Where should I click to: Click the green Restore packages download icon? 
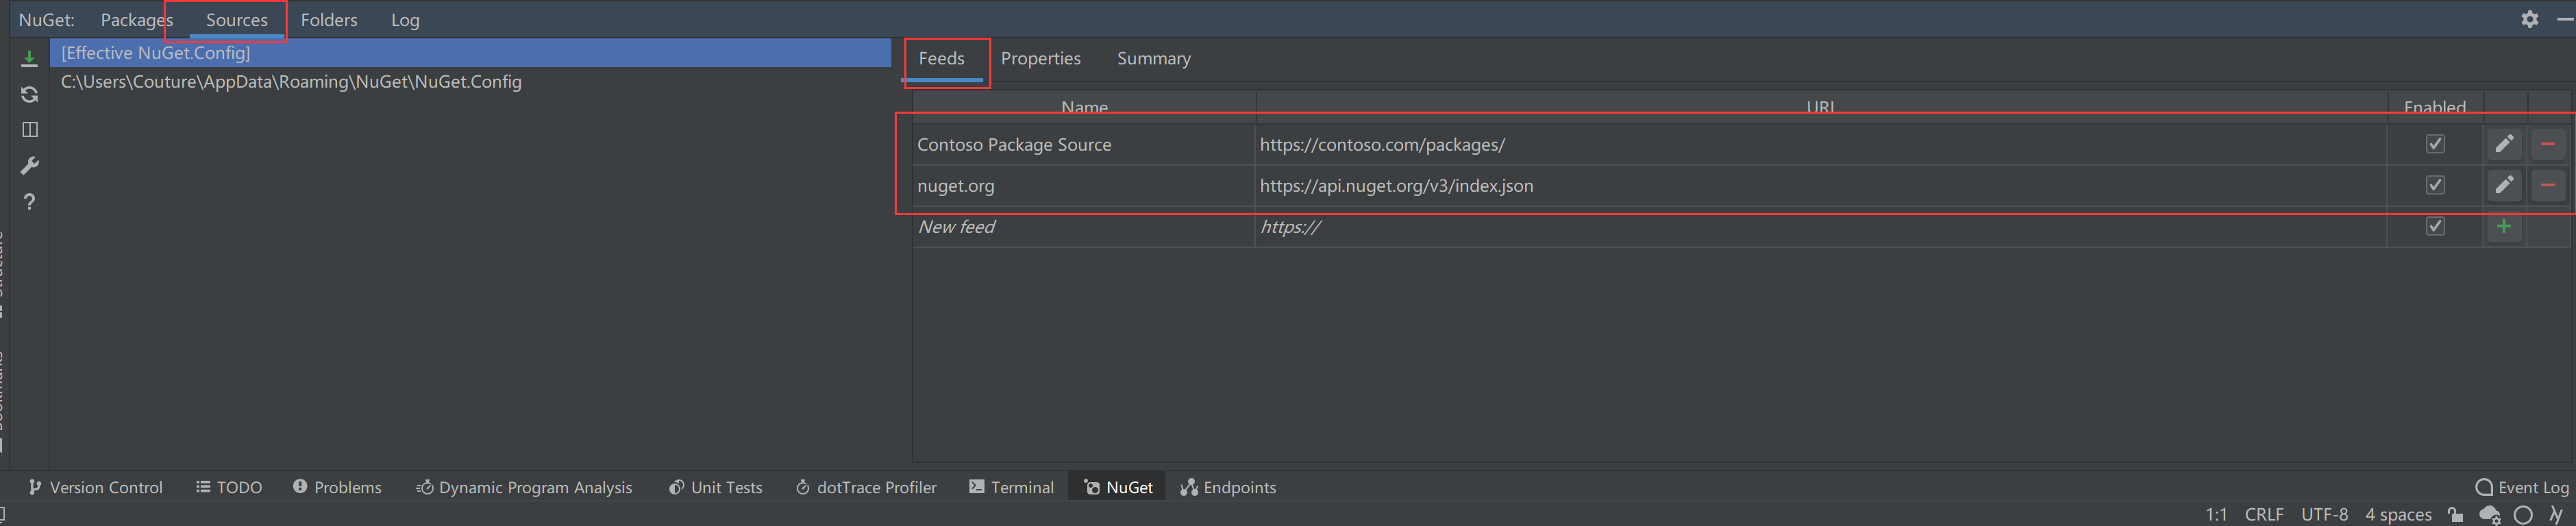(x=30, y=59)
